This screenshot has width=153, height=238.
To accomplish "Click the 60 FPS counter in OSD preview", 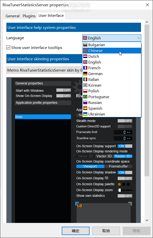I will [79, 206].
